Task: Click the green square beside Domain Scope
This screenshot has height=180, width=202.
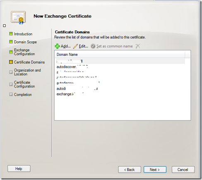Action: [11, 42]
